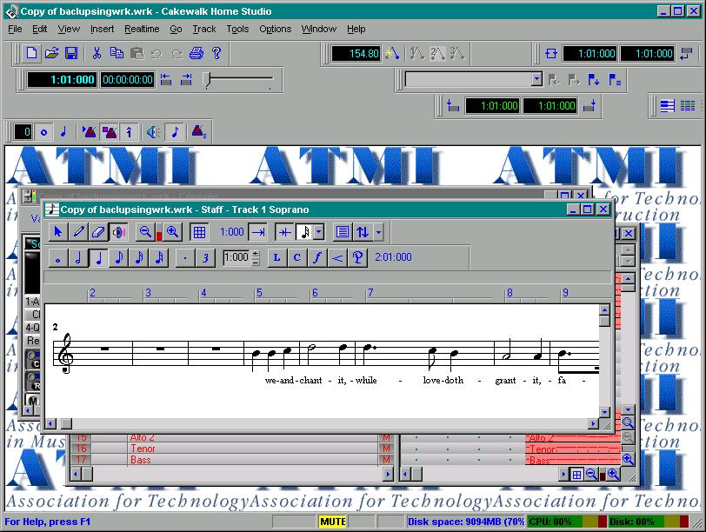706x532 pixels.
Task: Select tempo ratio 2 button
Action: point(437,54)
